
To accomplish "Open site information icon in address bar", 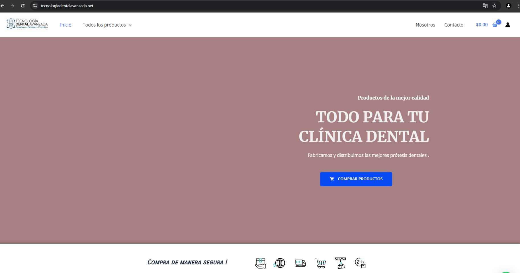I will pos(35,6).
